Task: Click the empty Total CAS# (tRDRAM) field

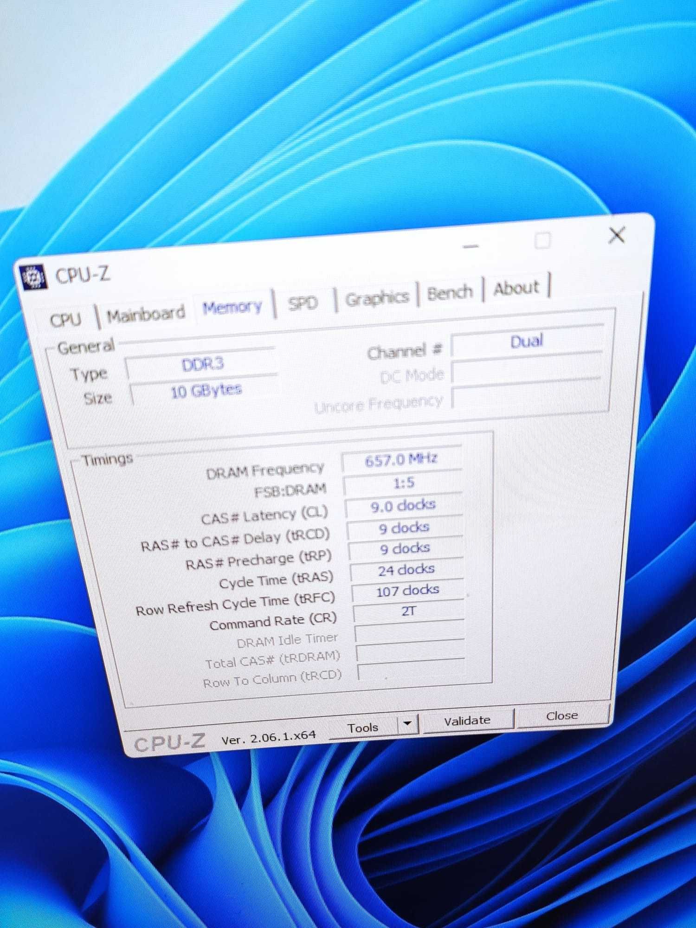Action: (x=411, y=651)
